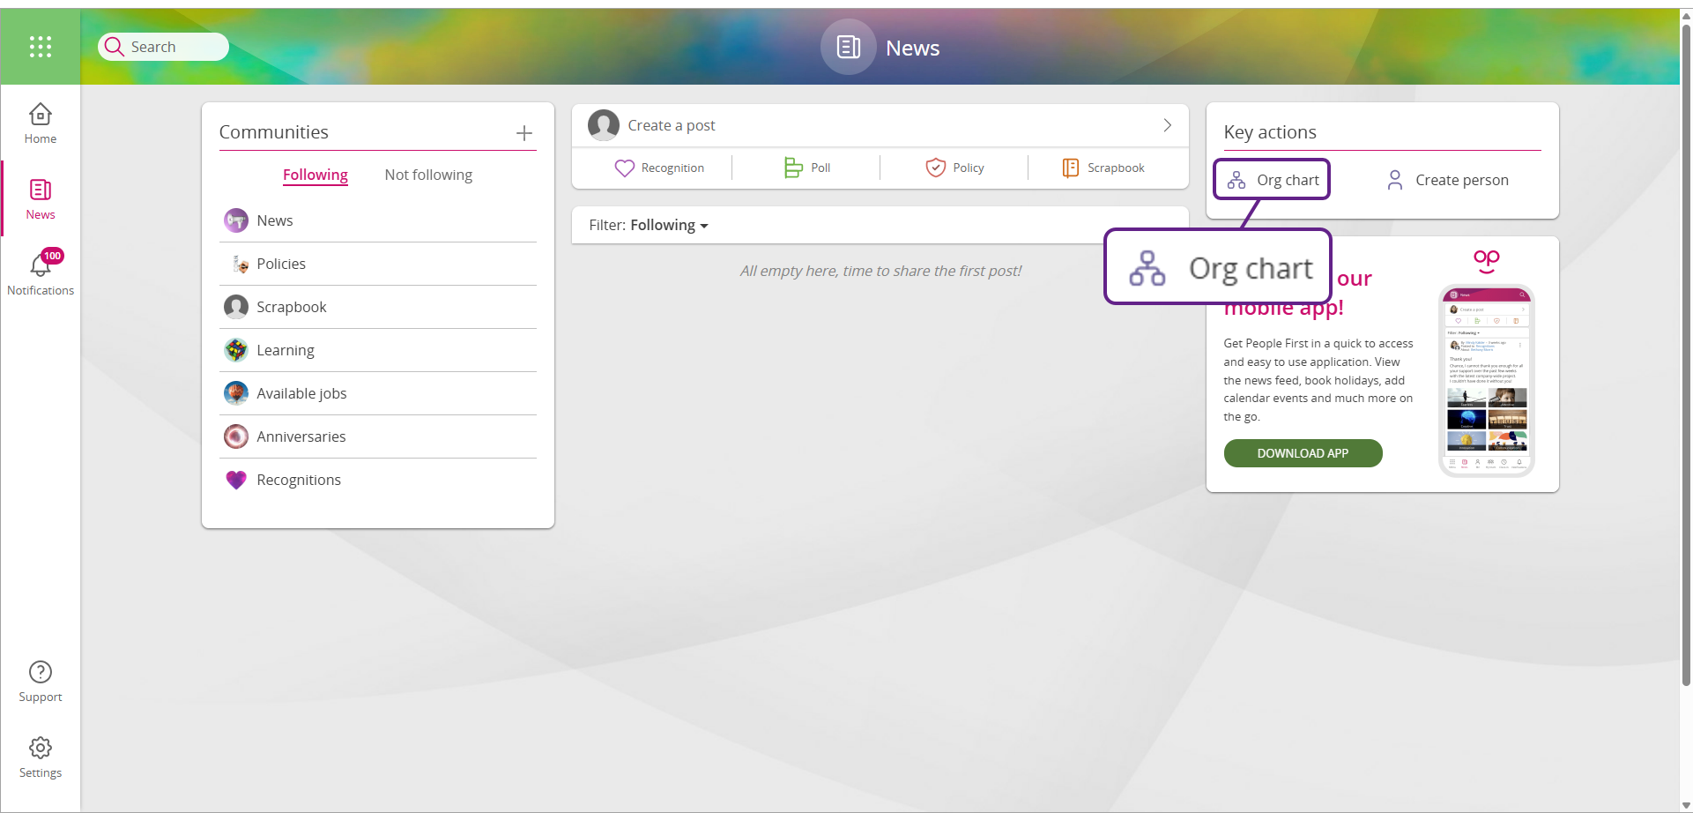Create a Scrapbook post
1693x813 pixels.
(x=1103, y=168)
